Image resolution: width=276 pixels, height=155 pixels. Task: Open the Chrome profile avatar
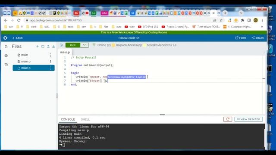click(x=256, y=20)
